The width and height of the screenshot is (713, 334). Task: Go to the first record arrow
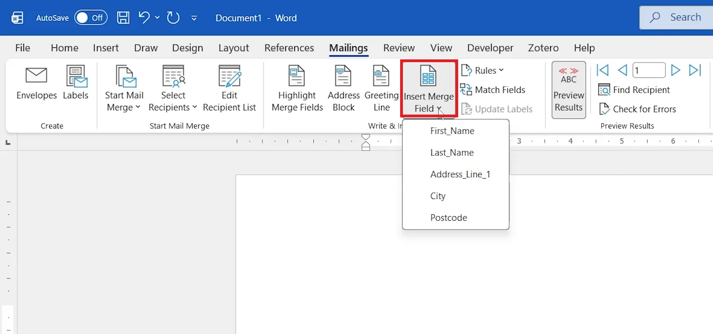(x=603, y=71)
